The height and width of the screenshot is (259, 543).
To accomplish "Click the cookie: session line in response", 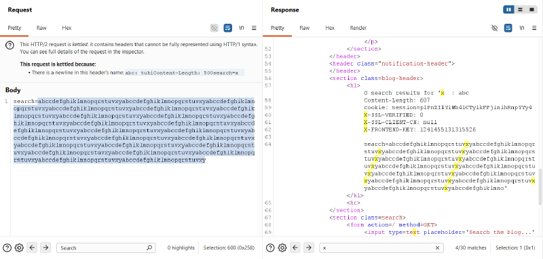I will [x=448, y=108].
